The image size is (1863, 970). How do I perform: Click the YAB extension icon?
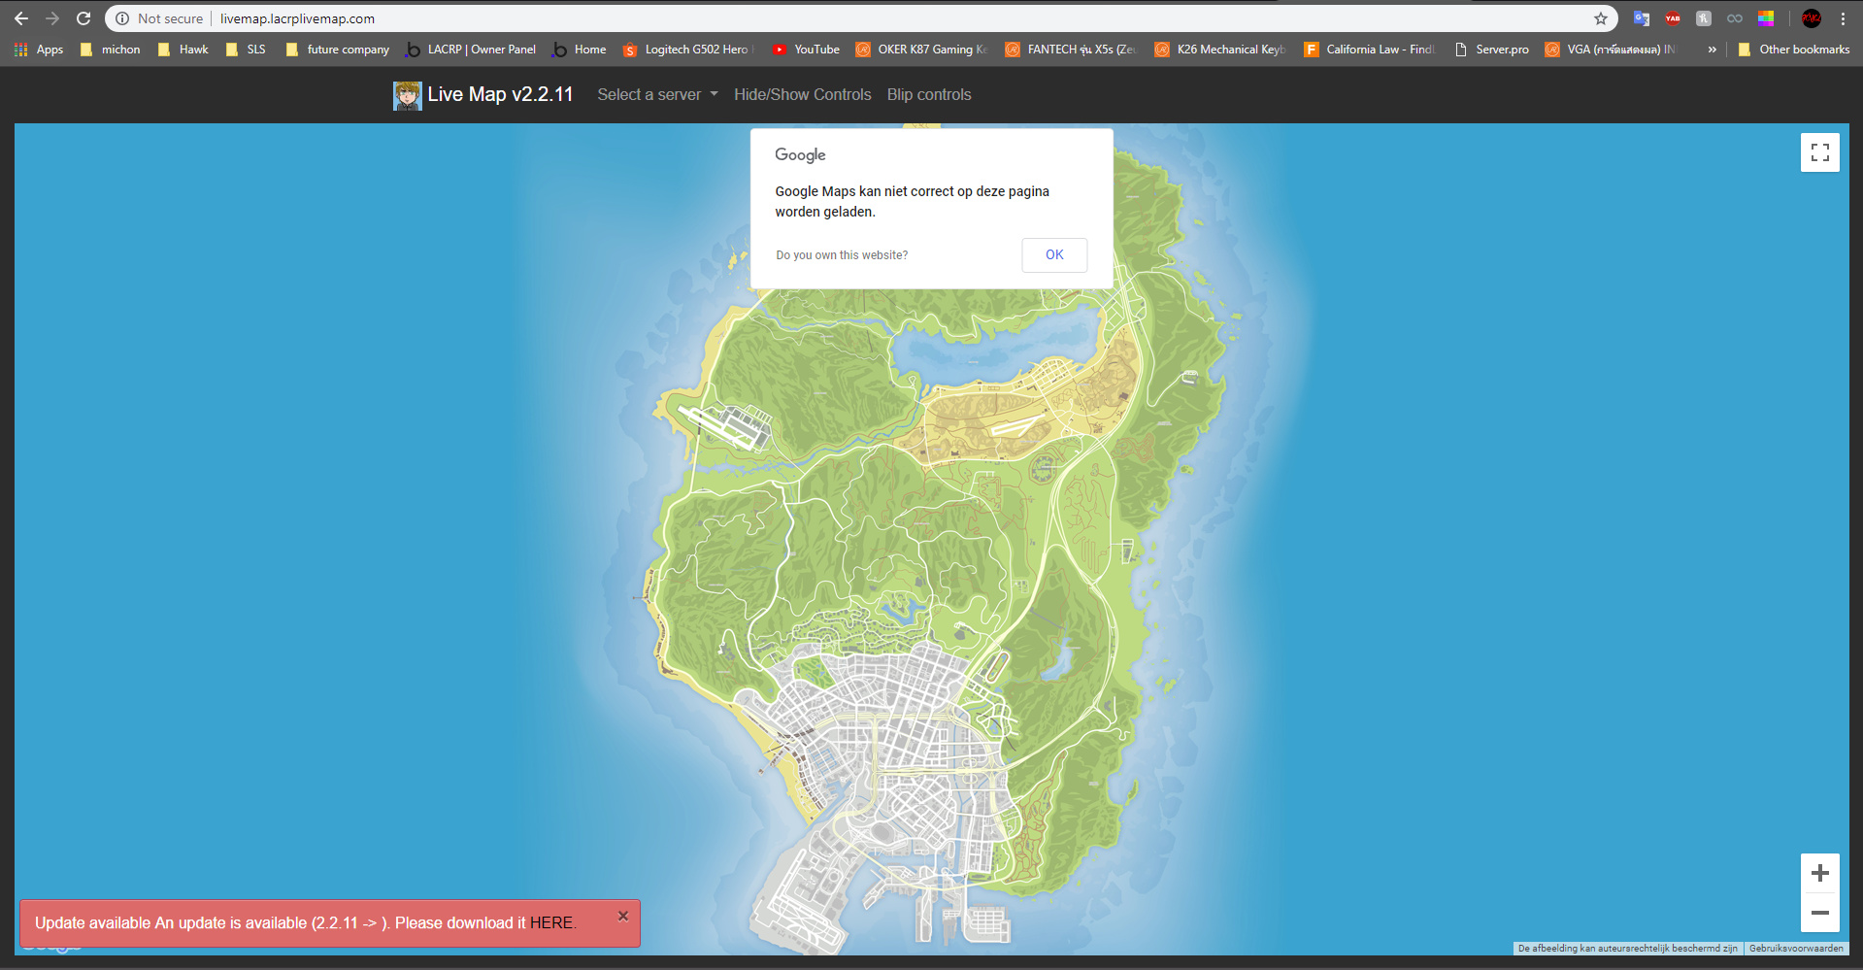point(1672,17)
